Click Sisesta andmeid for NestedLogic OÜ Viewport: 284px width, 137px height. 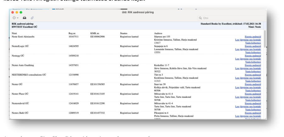point(253,46)
